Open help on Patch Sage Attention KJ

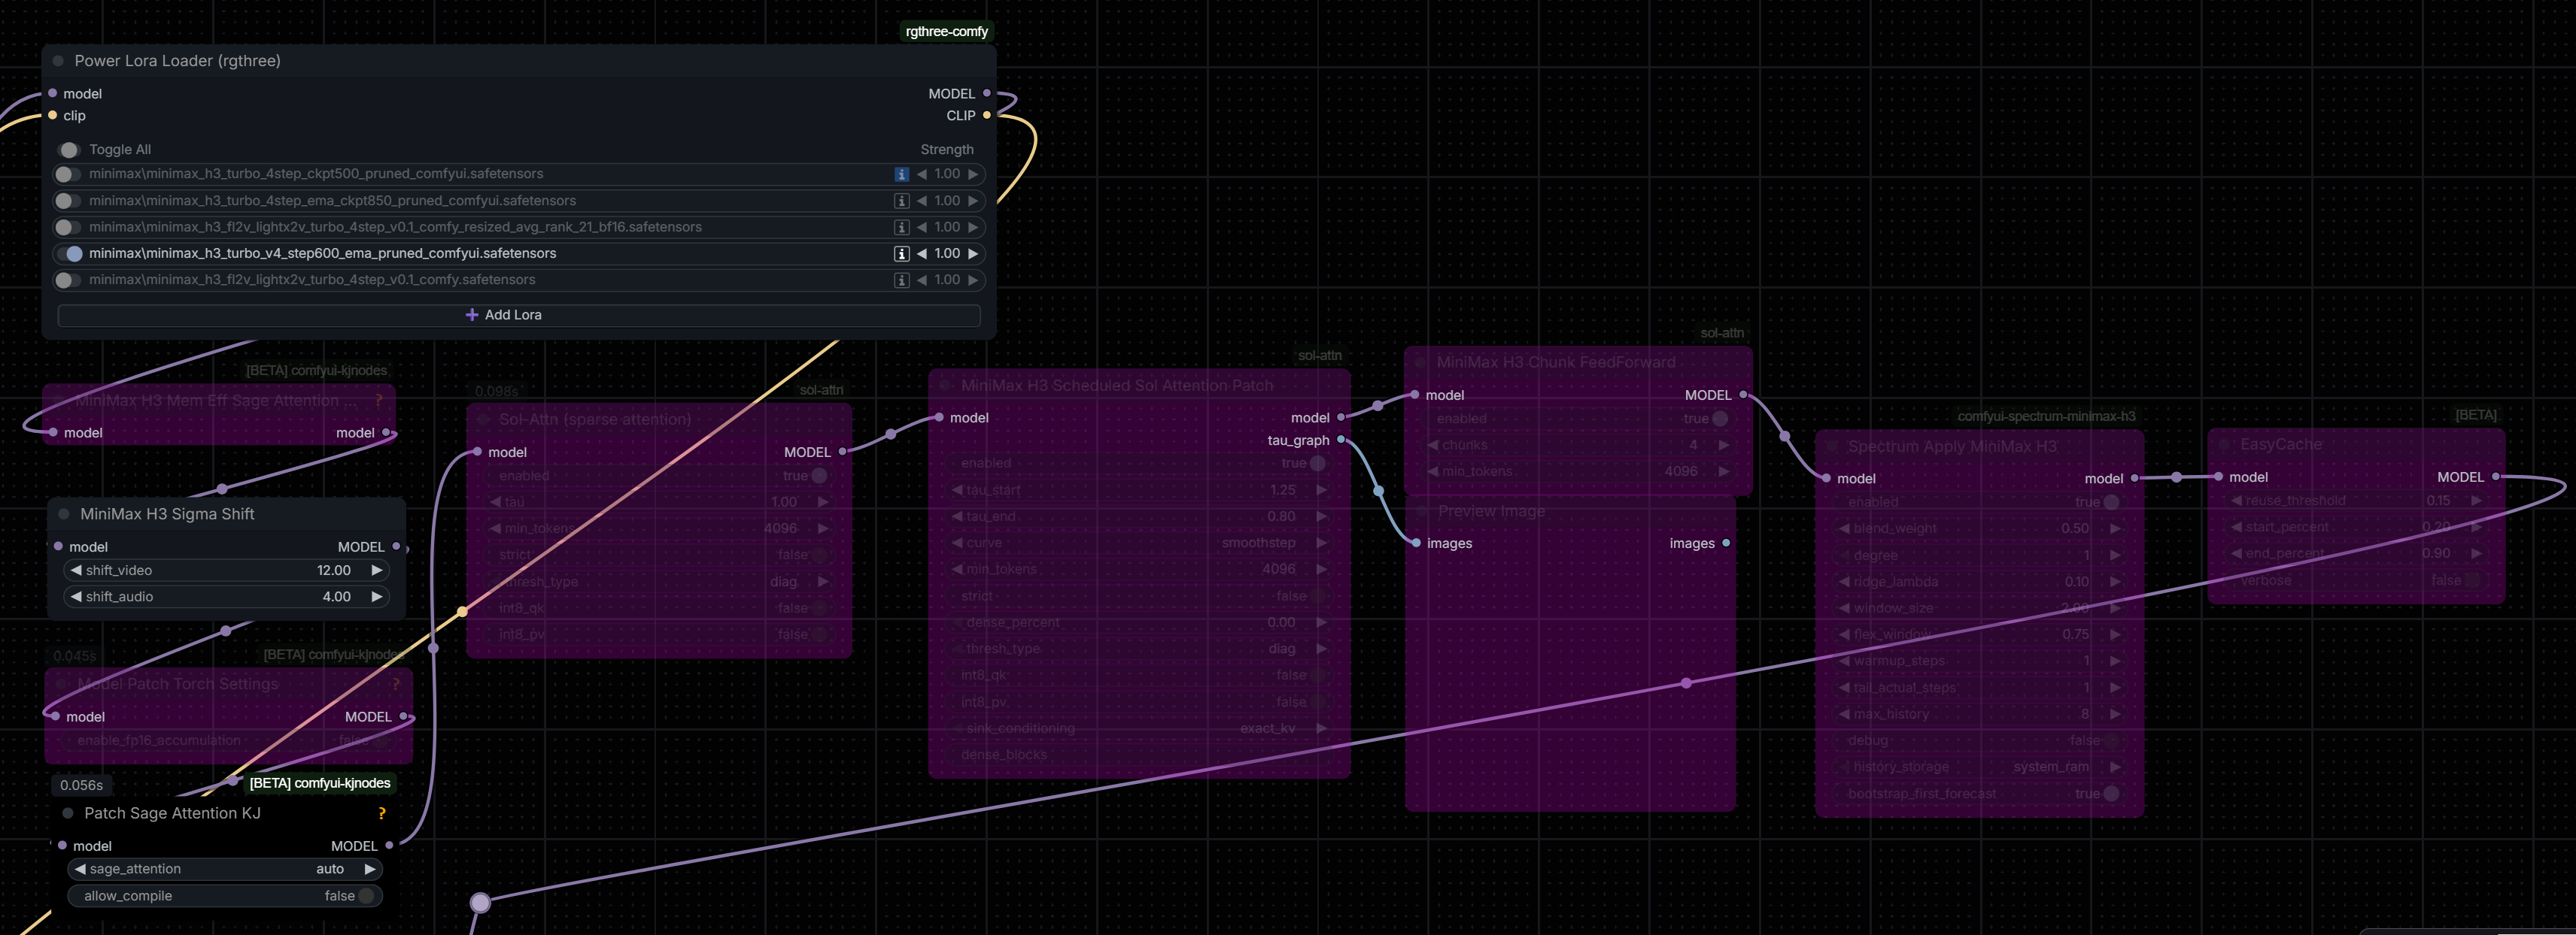[381, 813]
